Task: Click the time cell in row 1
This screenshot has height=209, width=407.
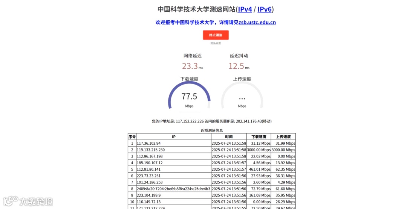Action: 229,143
